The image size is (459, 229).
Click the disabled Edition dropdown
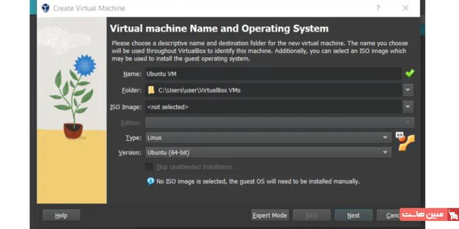[279, 123]
